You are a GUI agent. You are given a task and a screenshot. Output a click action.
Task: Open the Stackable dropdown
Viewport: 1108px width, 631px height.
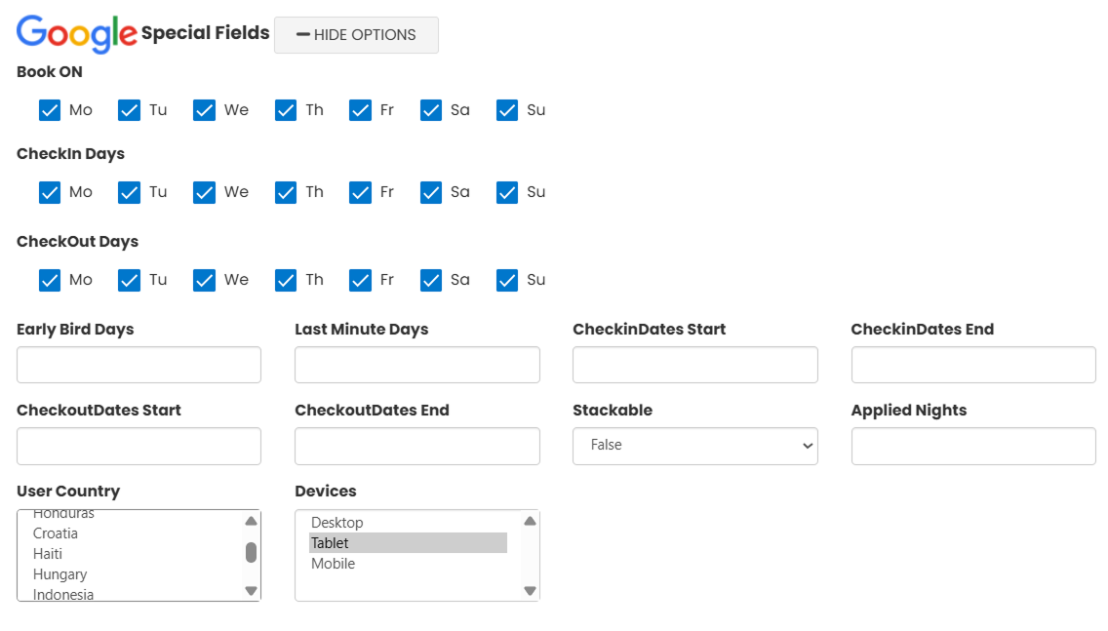(x=694, y=446)
